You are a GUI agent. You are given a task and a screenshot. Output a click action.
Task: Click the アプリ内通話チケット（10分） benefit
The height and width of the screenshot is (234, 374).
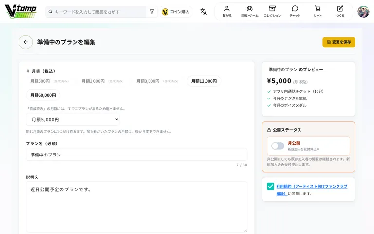[298, 91]
